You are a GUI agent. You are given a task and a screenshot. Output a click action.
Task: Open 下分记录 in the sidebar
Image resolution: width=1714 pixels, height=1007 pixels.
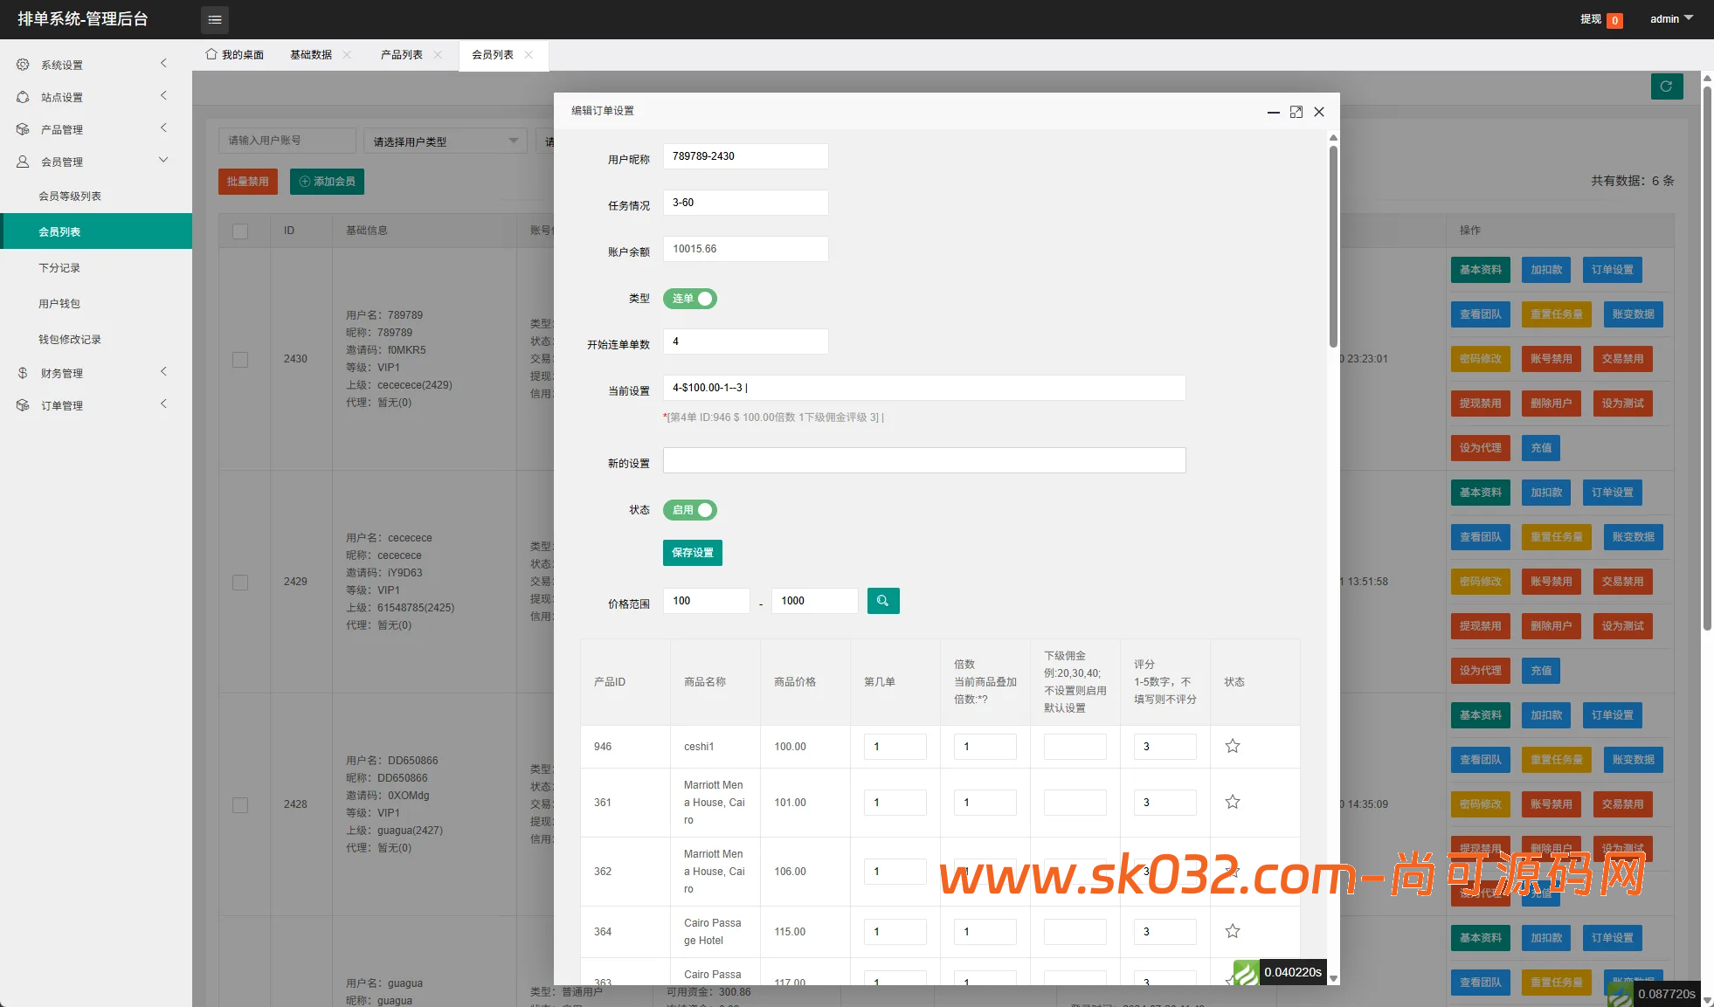click(59, 268)
